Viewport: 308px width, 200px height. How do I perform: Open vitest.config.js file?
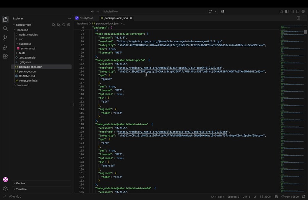tap(28, 81)
